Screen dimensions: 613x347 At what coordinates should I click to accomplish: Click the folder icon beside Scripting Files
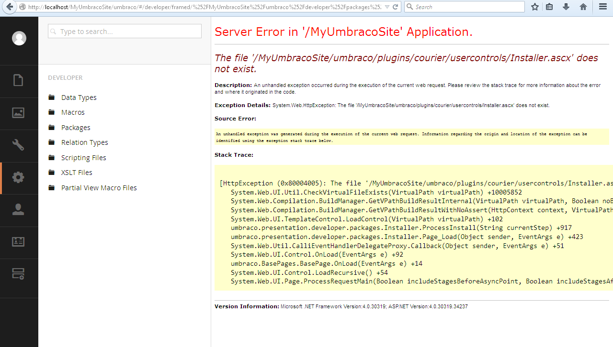pos(52,158)
